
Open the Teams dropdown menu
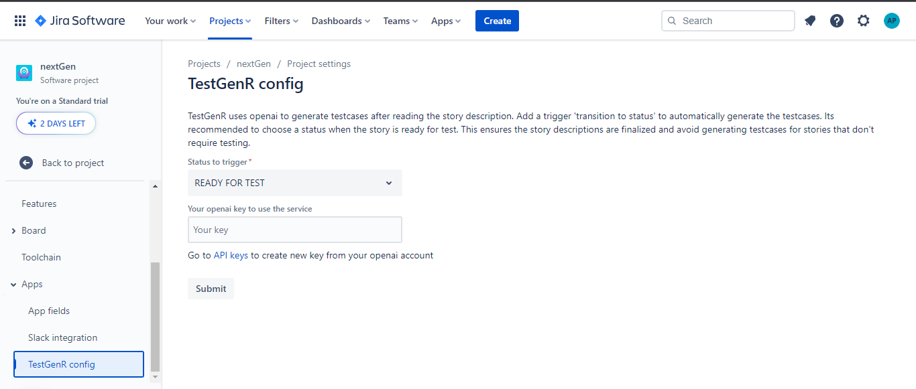click(400, 21)
